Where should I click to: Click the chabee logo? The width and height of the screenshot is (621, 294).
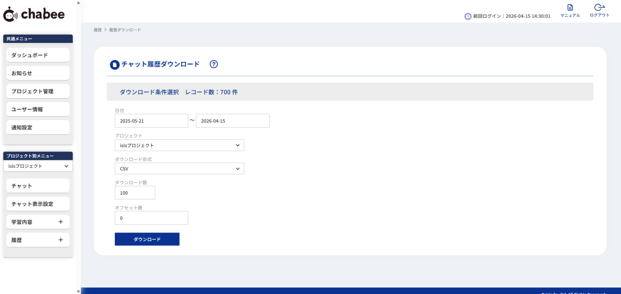34,15
